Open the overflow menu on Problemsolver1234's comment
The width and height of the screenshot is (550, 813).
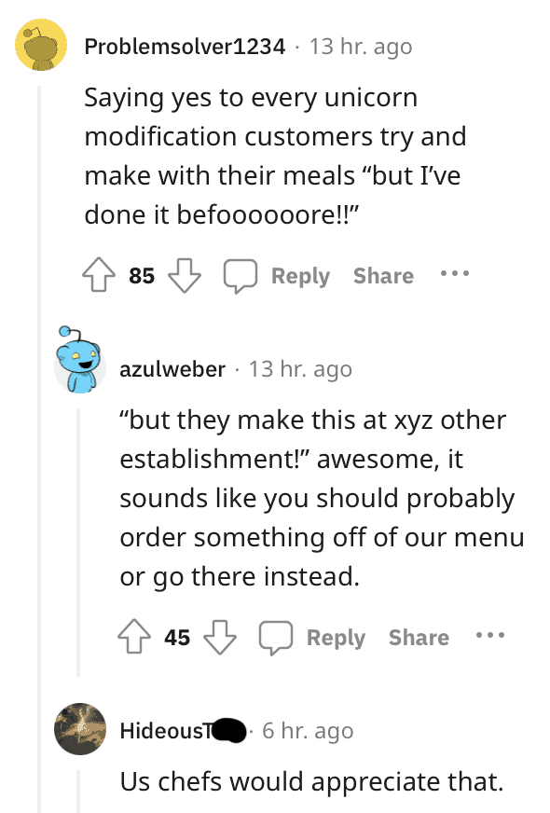click(454, 273)
